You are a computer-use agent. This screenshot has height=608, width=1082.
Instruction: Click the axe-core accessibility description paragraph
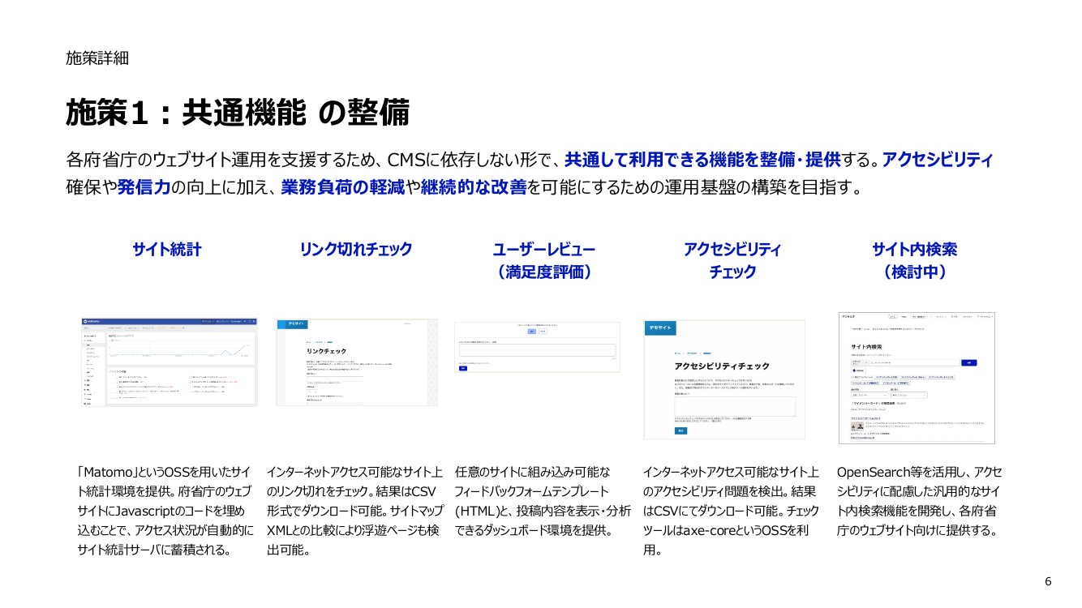(731, 511)
